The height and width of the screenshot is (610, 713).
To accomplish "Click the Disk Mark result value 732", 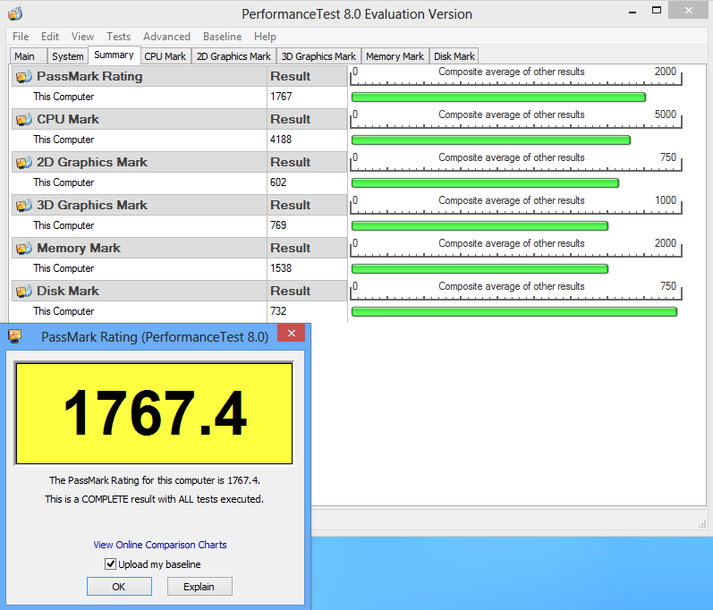I will coord(278,311).
